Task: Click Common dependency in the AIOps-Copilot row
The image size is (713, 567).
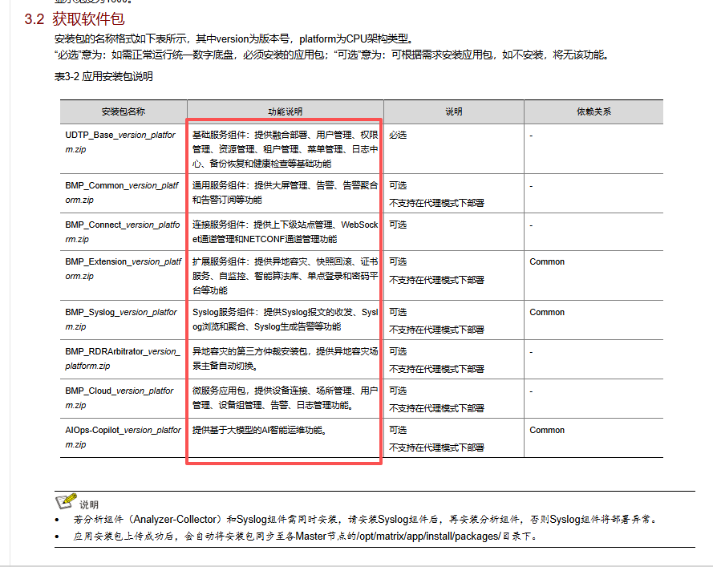Action: [547, 430]
